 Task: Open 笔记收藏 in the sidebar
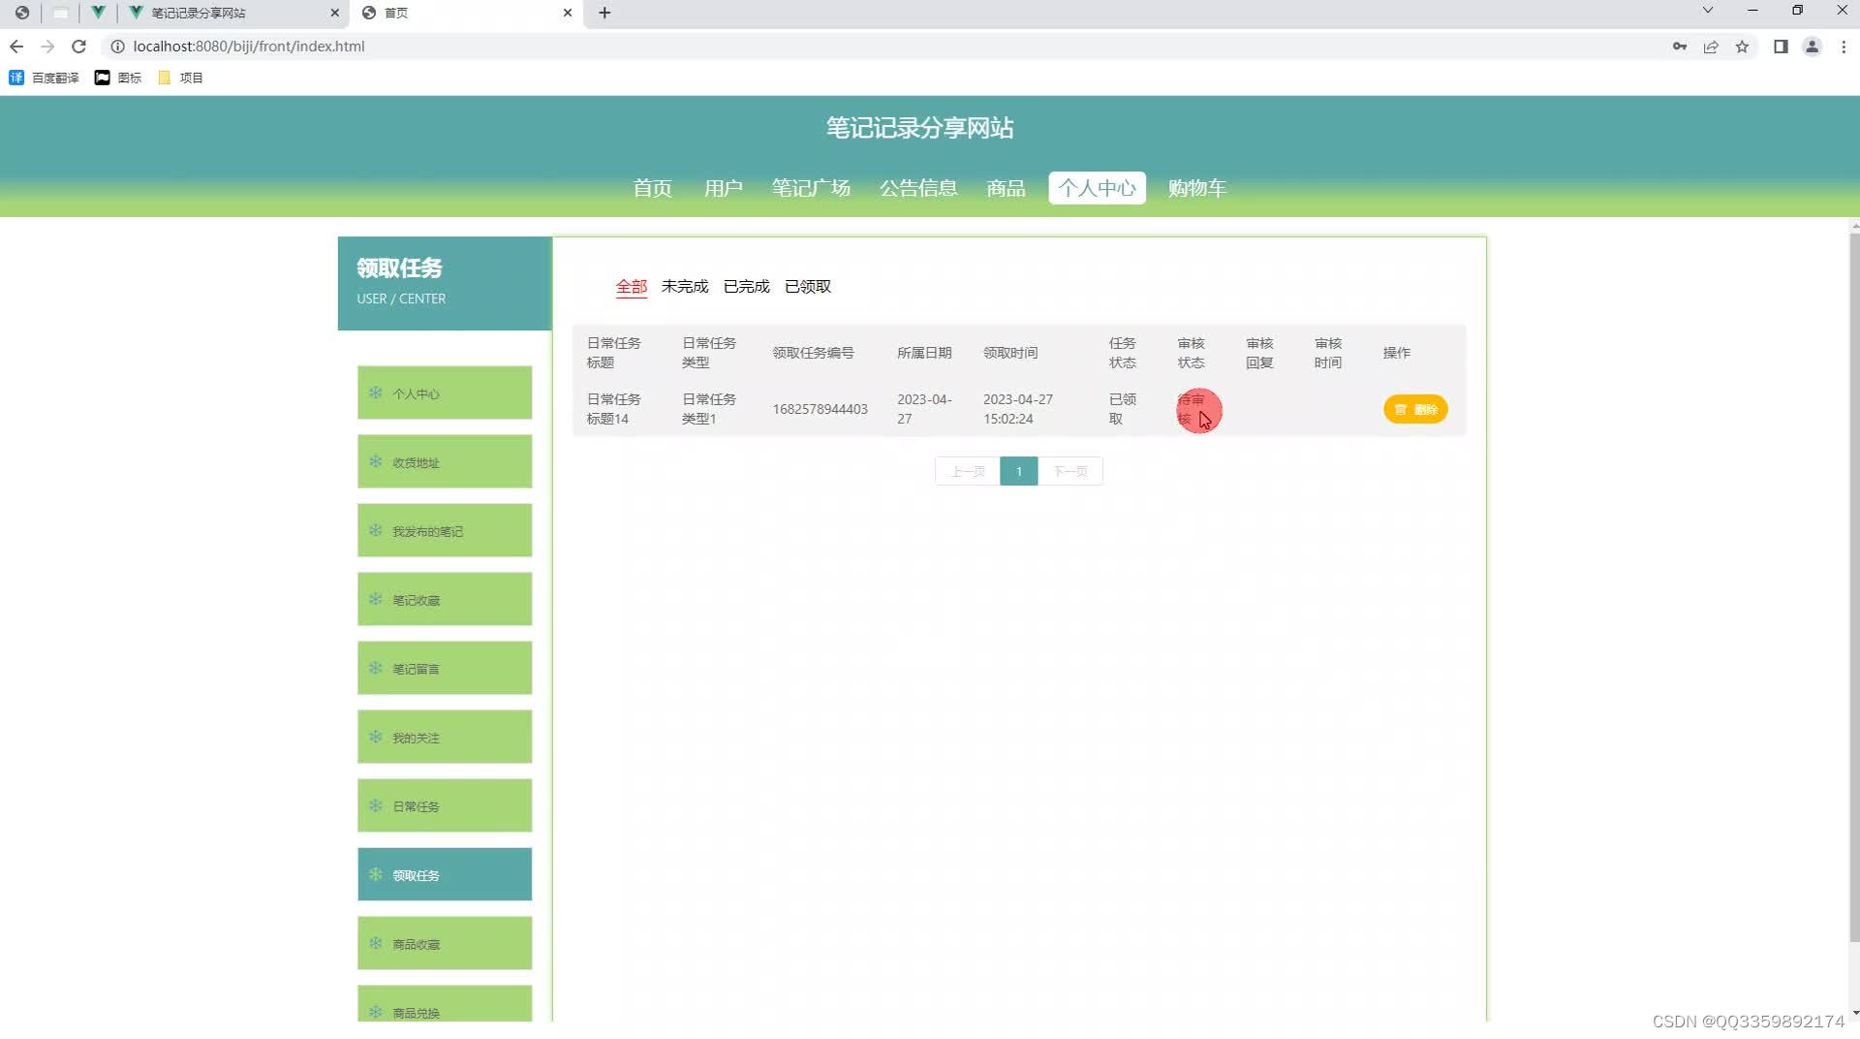[x=445, y=599]
